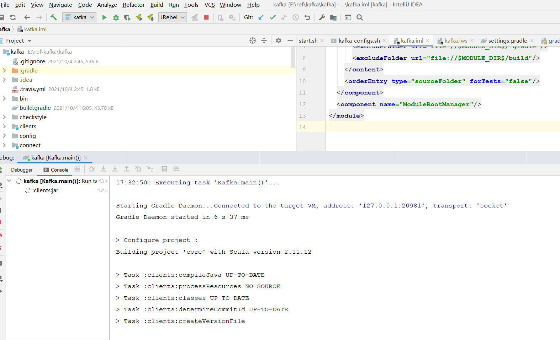560x340 pixels.
Task: Revert changes with the rollback arrow
Action: click(307, 17)
